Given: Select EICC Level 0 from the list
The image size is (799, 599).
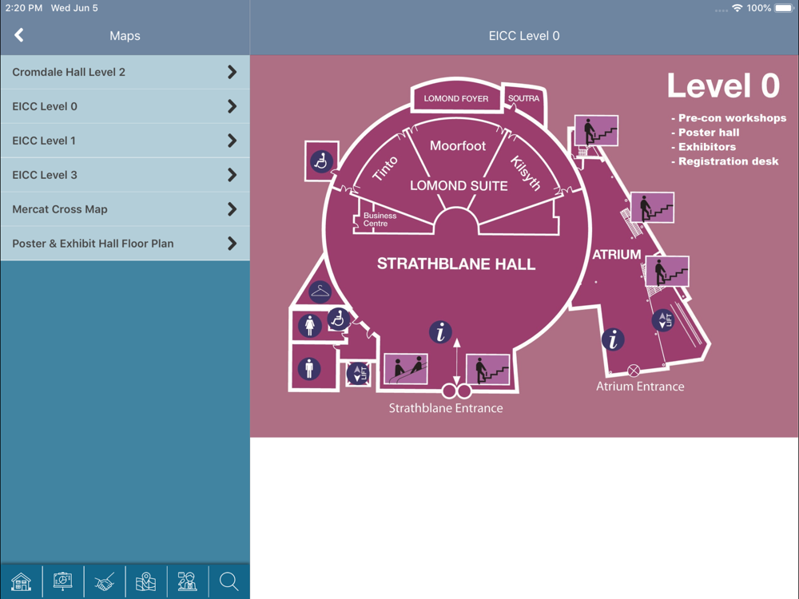Looking at the screenshot, I should tap(125, 106).
